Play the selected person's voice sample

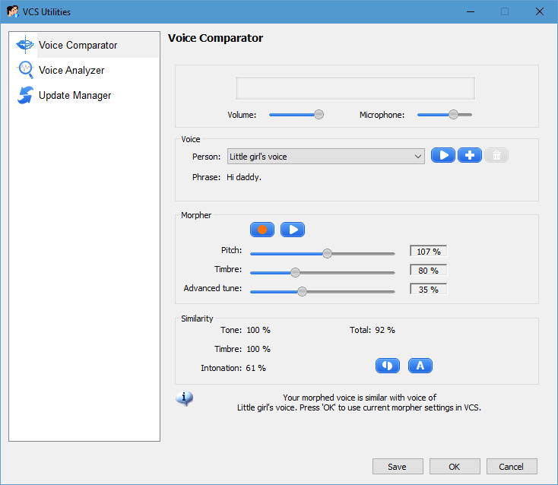443,155
